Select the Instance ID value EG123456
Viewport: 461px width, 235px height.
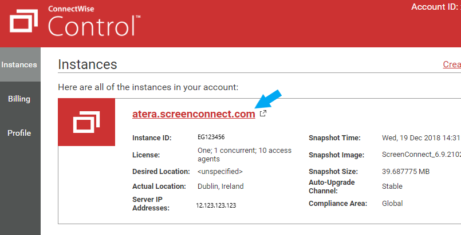pyautogui.click(x=211, y=138)
